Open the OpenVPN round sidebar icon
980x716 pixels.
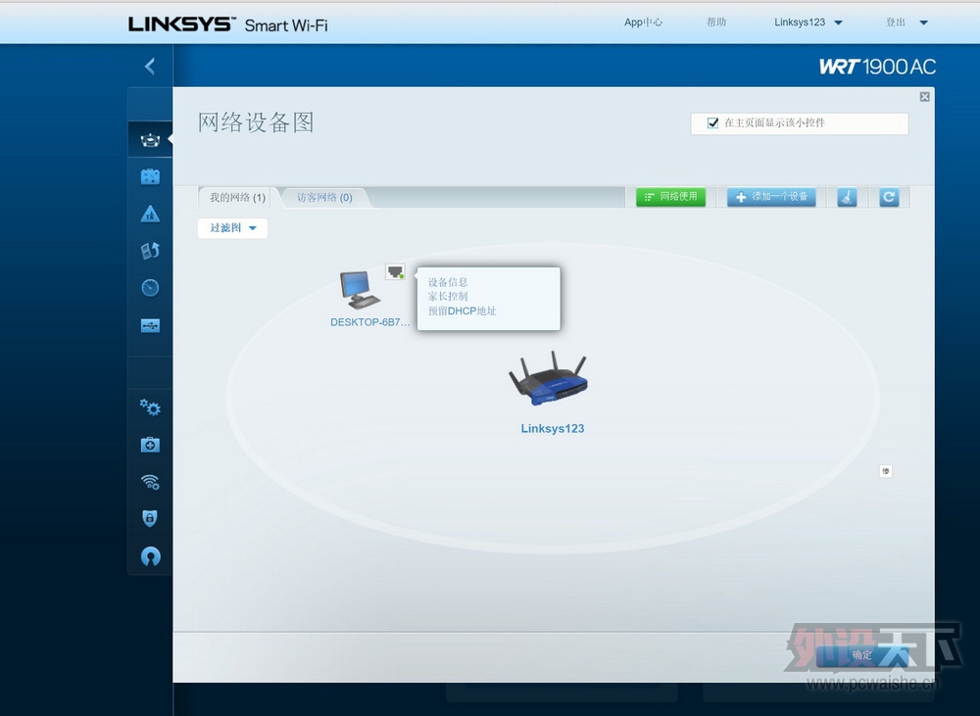pos(150,556)
